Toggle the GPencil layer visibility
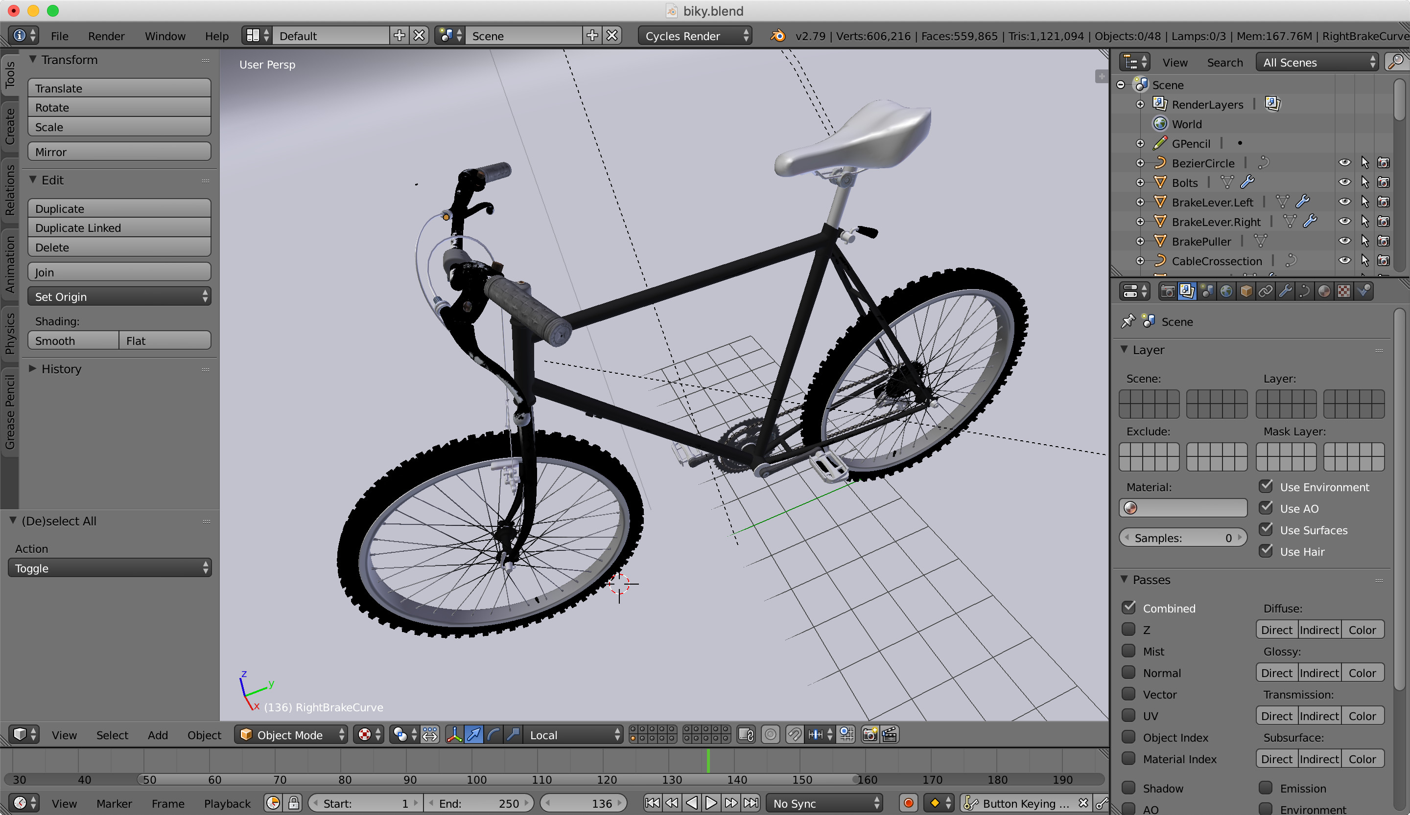This screenshot has height=815, width=1410. click(1343, 143)
